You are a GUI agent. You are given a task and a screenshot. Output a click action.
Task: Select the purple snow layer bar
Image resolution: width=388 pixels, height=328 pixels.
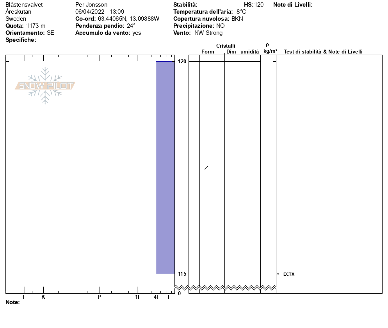165,168
